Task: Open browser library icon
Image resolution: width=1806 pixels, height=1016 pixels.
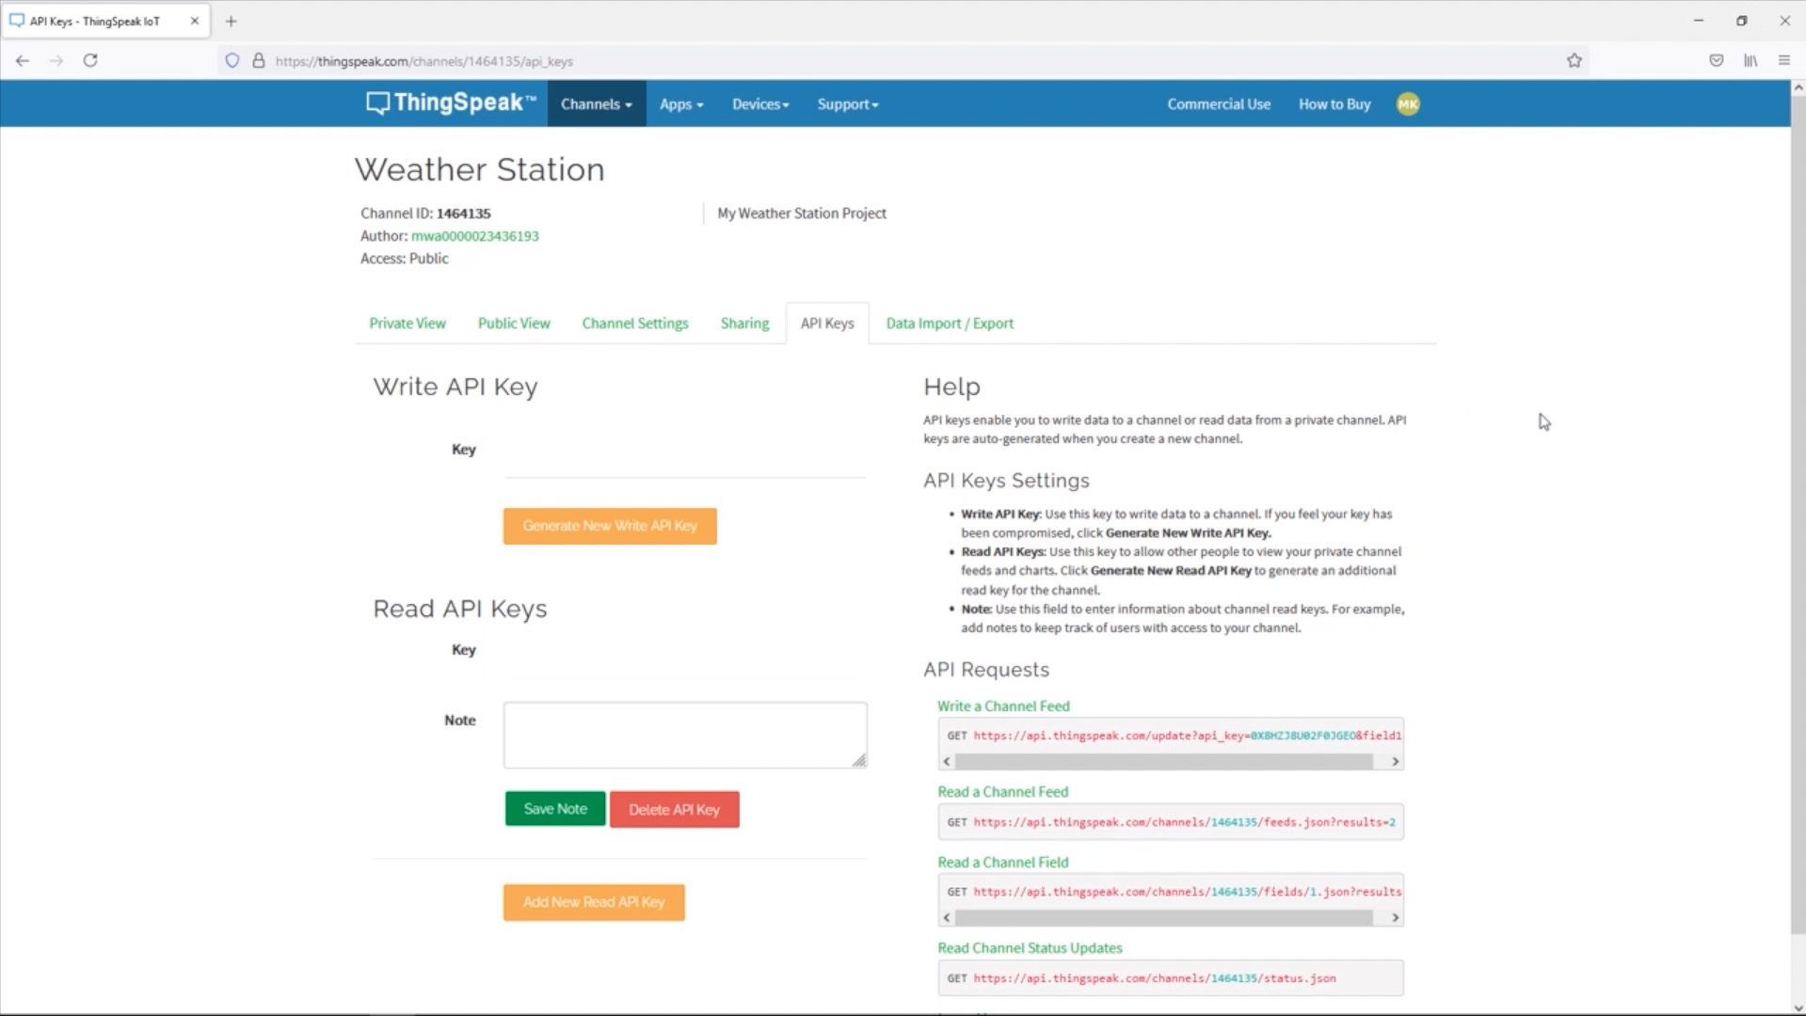Action: tap(1750, 61)
